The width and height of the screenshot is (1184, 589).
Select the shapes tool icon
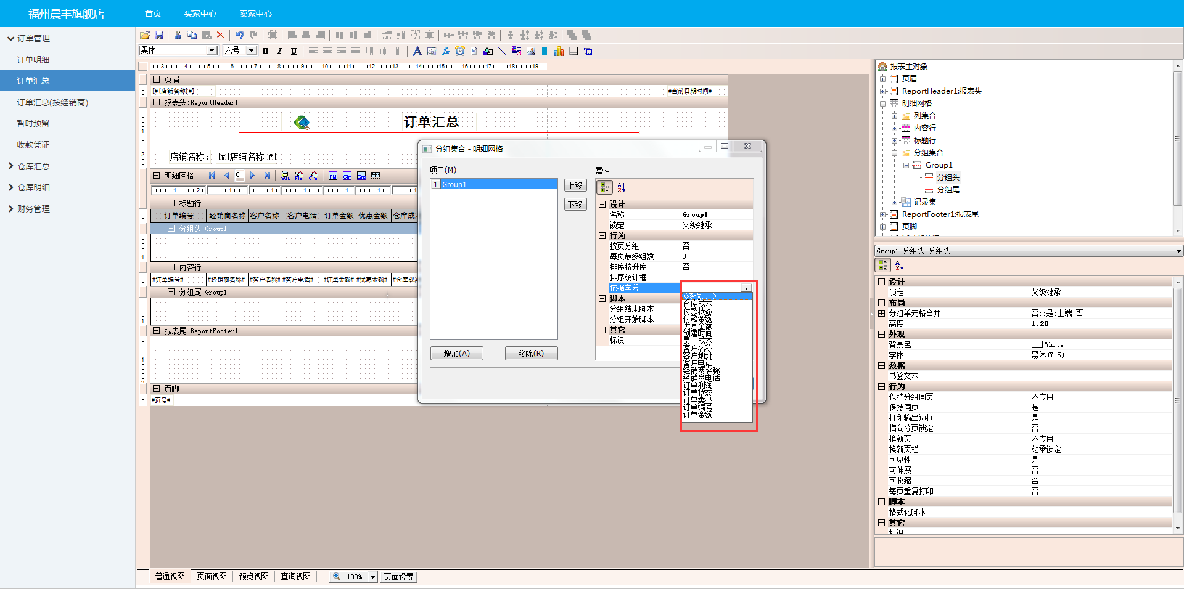488,51
